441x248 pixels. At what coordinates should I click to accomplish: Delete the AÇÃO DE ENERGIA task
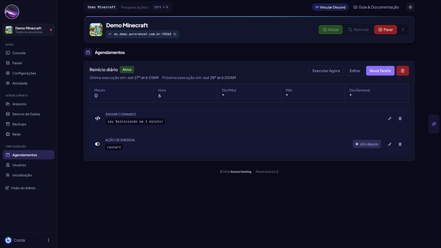[400, 144]
